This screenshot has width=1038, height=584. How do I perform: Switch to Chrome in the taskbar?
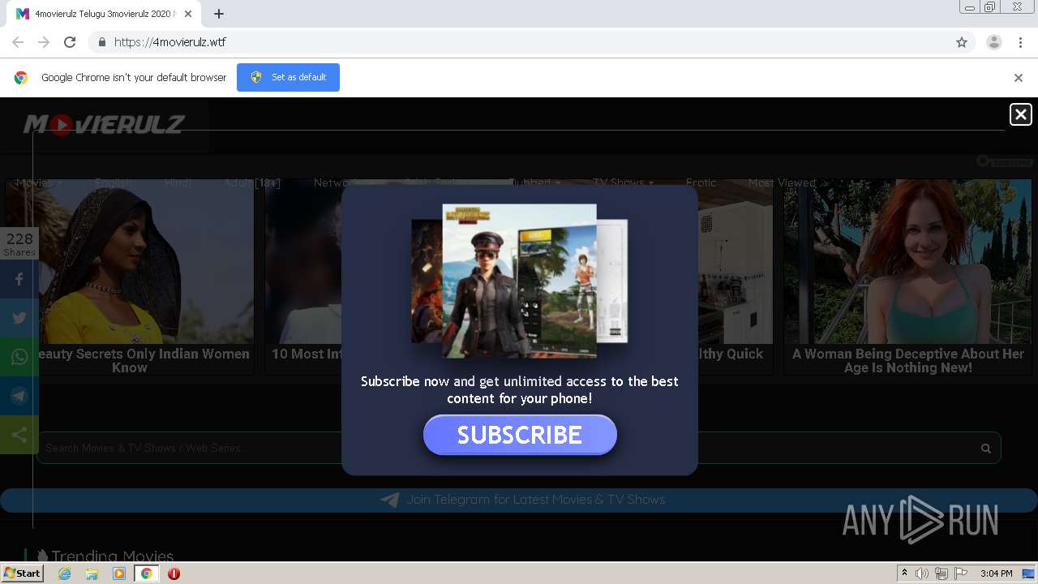point(146,573)
